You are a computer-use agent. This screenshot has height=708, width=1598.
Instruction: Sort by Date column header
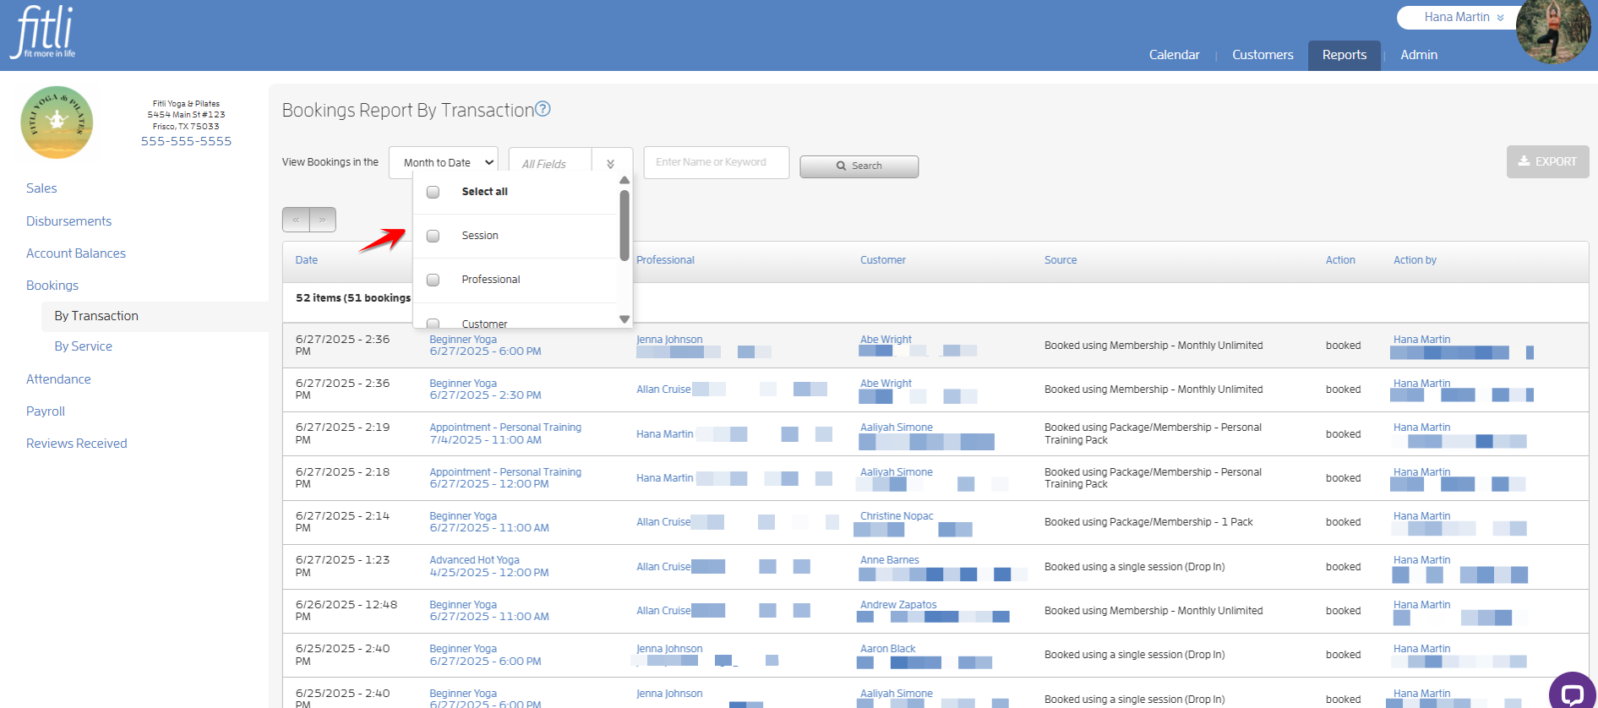pos(307,260)
